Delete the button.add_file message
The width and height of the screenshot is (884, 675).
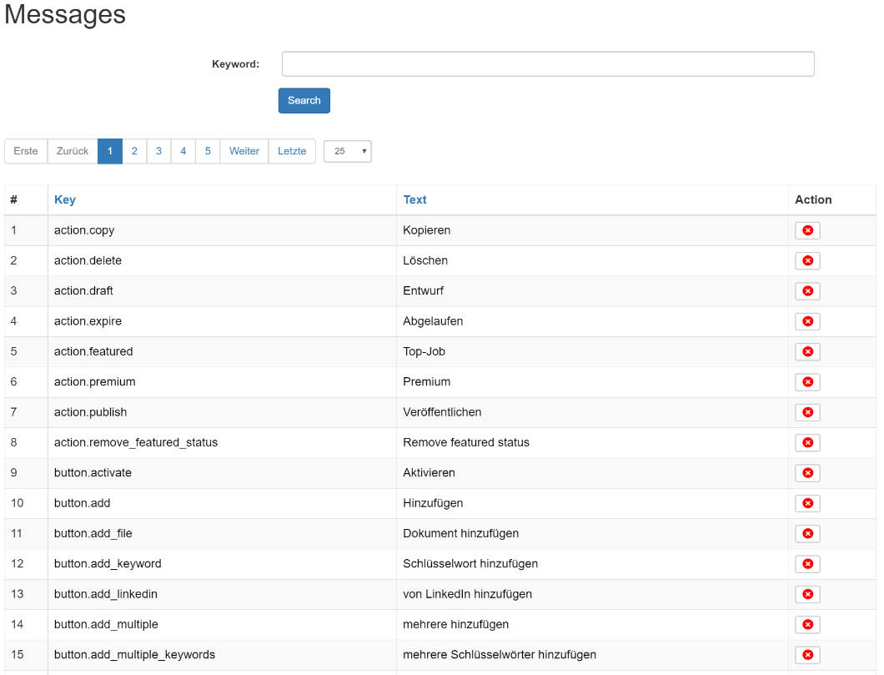[807, 533]
